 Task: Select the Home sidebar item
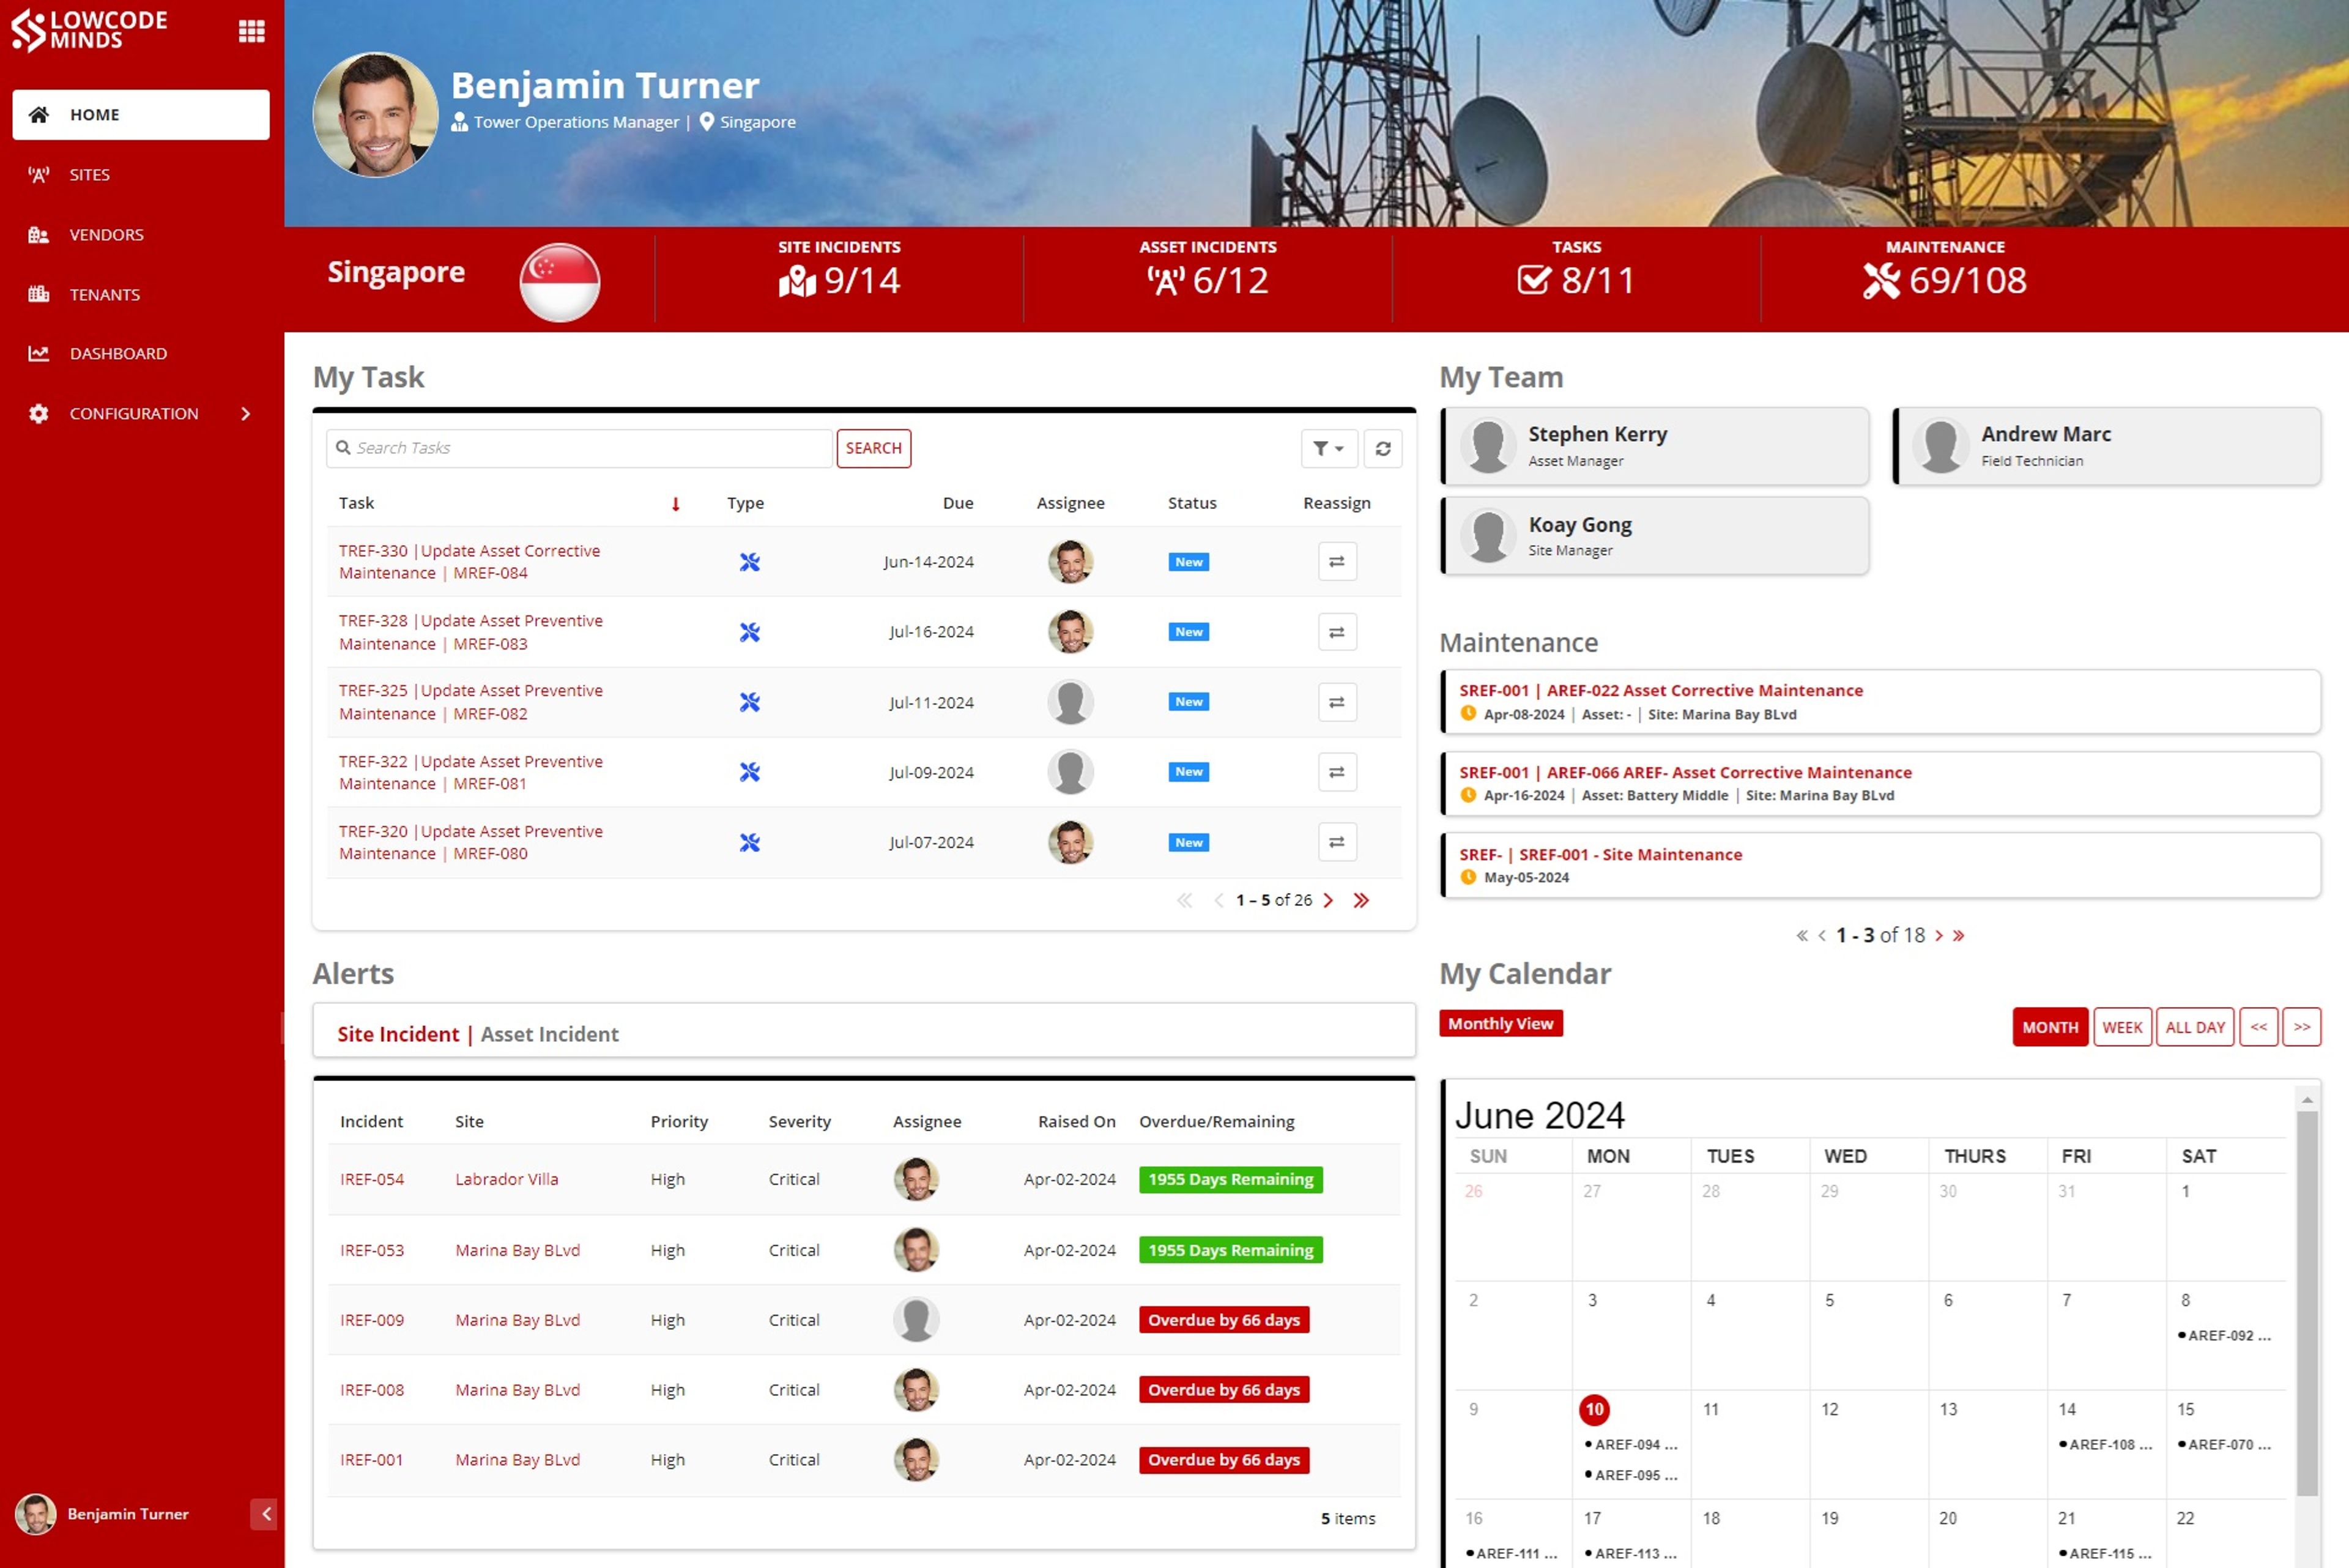tap(141, 115)
